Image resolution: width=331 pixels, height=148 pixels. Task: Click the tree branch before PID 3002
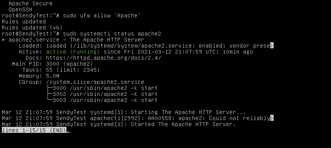tap(49, 94)
